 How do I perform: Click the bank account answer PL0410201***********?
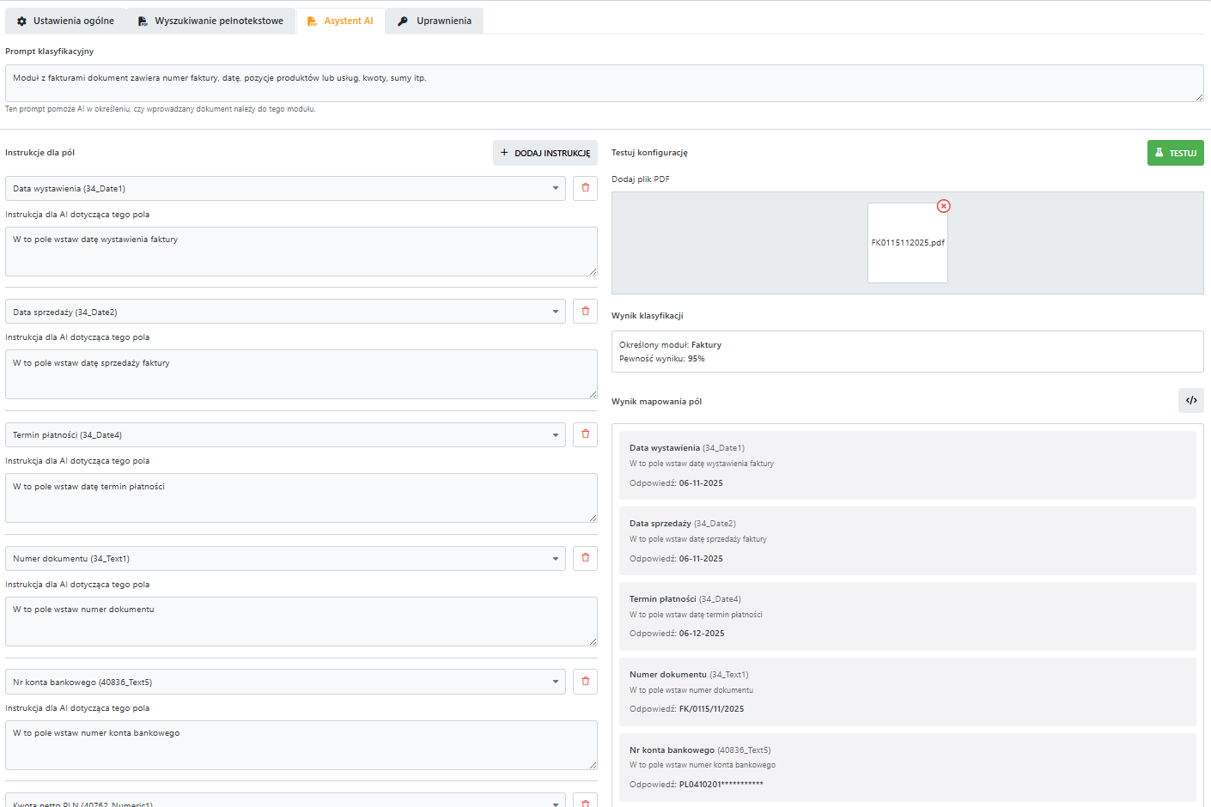(x=721, y=785)
